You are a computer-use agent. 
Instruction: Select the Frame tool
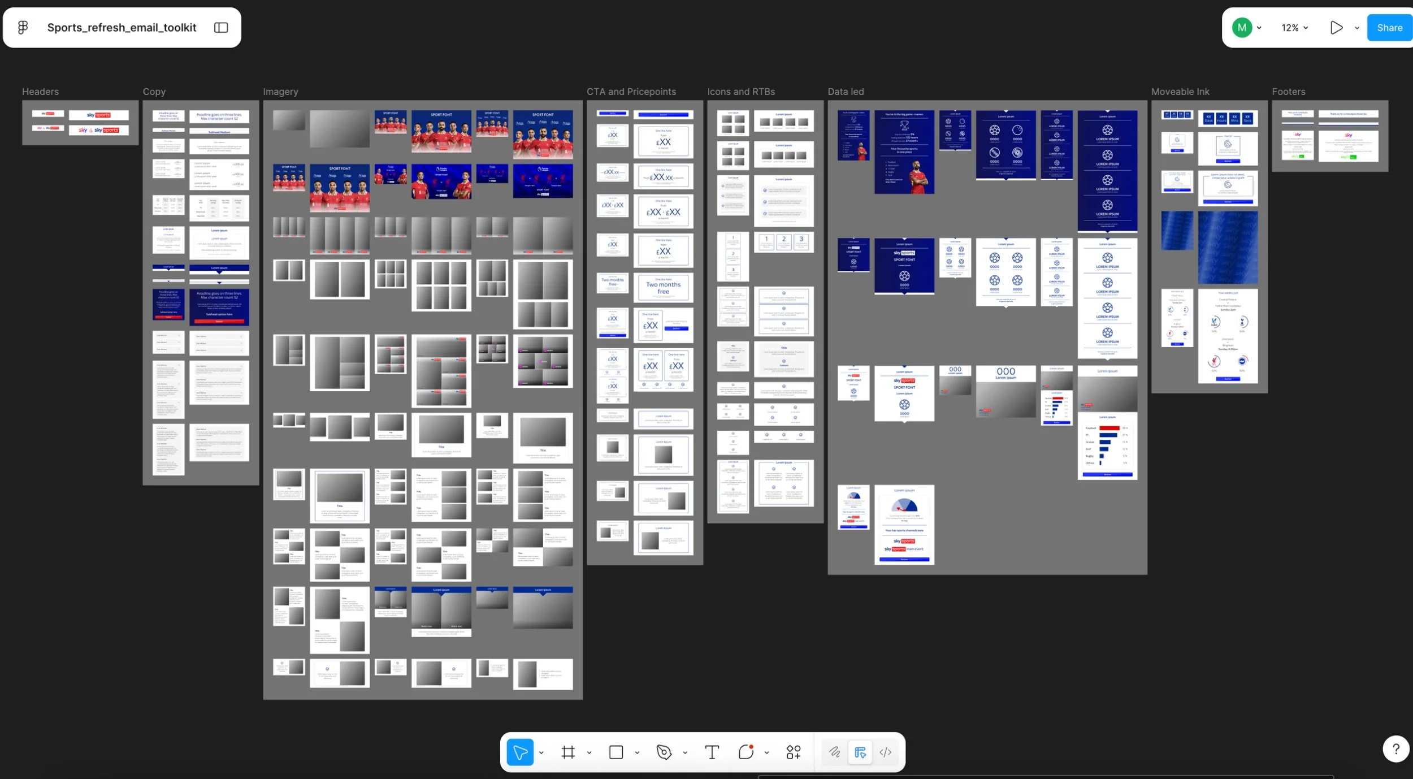click(568, 752)
